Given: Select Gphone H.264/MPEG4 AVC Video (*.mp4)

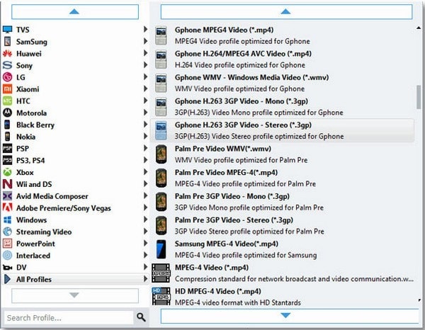Looking at the screenshot, I should click(282, 59).
